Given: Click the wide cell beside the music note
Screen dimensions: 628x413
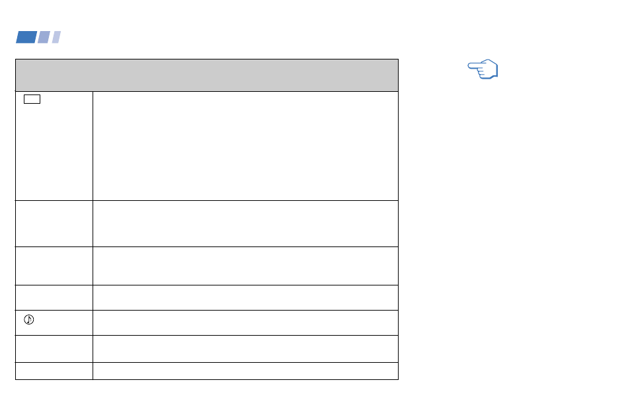Looking at the screenshot, I should (x=245, y=322).
